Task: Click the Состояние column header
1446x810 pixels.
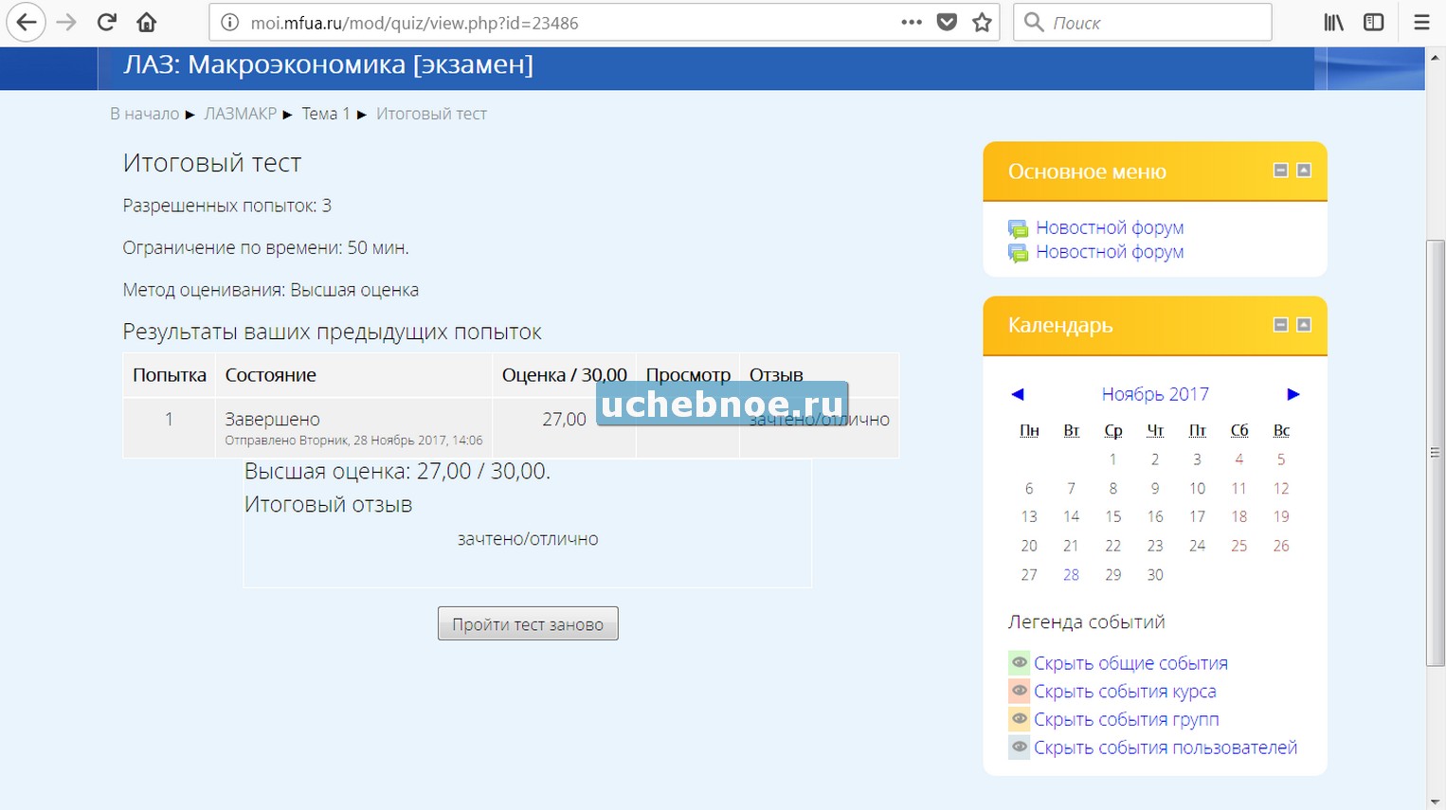Action: click(270, 375)
